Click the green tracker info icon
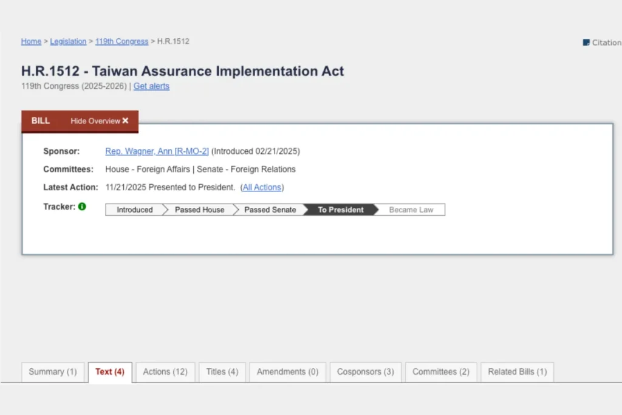The width and height of the screenshot is (622, 415). (82, 207)
